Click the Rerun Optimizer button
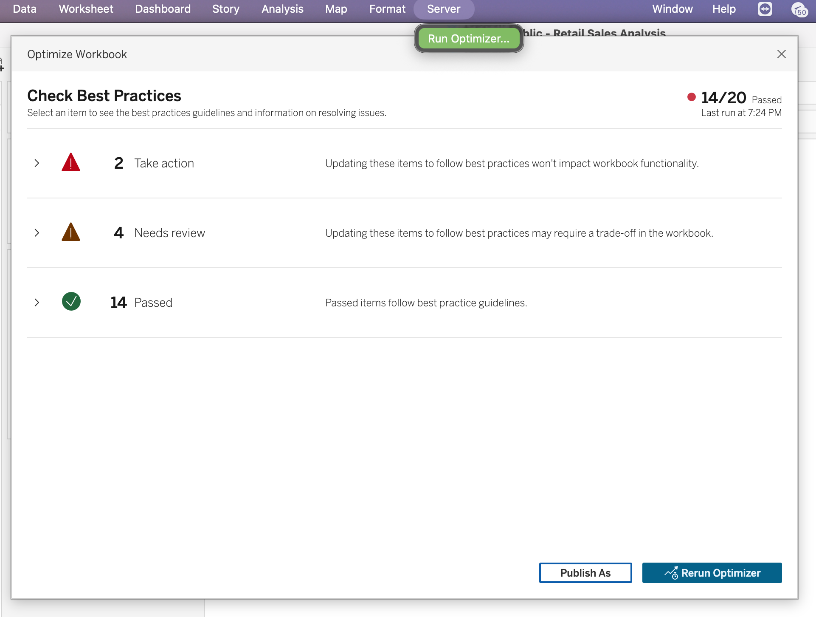The height and width of the screenshot is (617, 816). (712, 573)
